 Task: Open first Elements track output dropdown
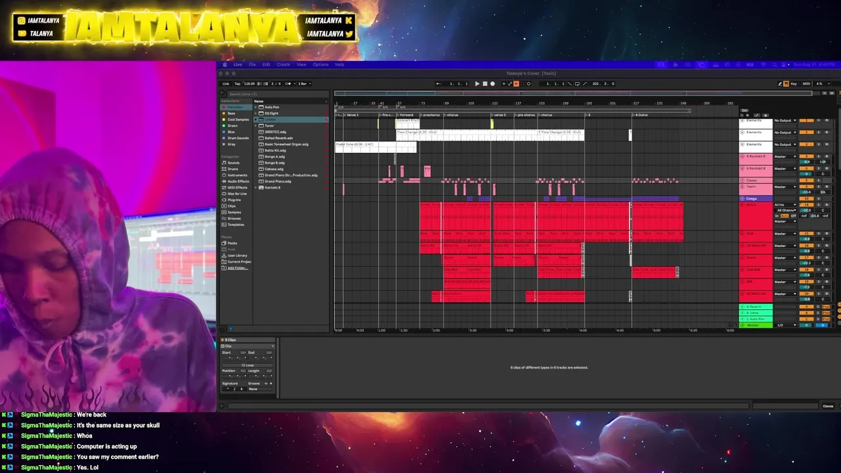[x=784, y=121]
